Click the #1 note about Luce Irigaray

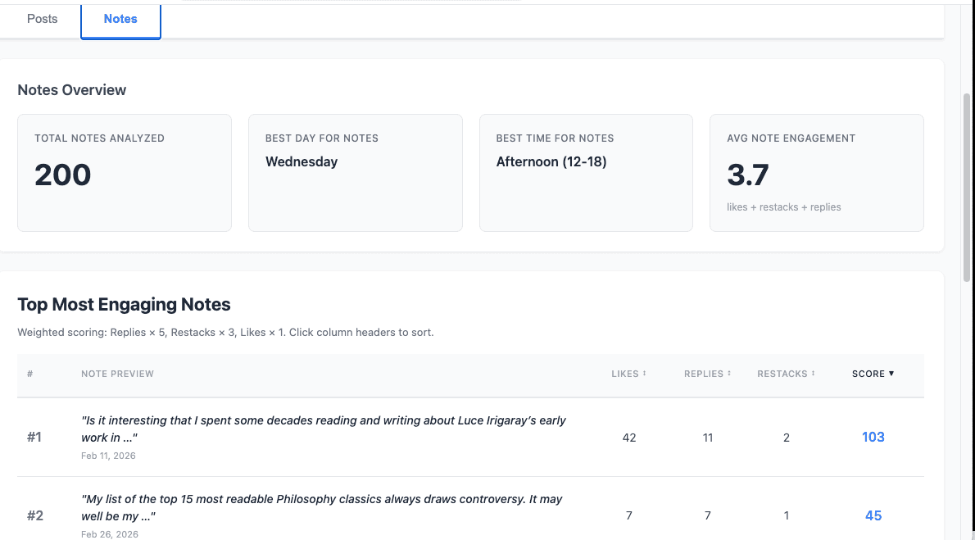click(x=323, y=429)
